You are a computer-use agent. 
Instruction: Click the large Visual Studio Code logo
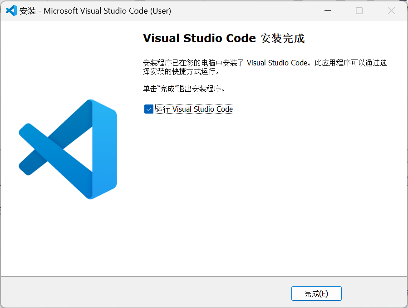(68, 149)
